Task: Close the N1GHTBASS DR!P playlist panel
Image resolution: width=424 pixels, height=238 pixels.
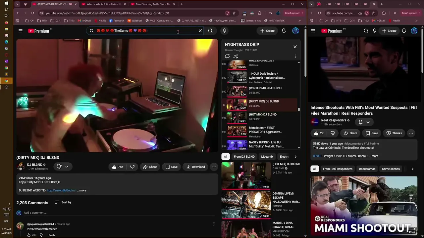Action: click(295, 47)
